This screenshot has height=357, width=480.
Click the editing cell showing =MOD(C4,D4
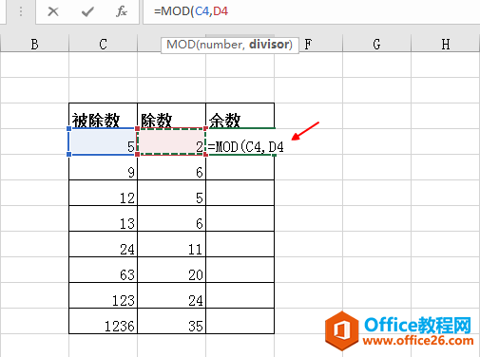[x=240, y=141]
